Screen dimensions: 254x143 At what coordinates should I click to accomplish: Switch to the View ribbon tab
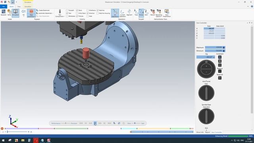tap(19, 7)
